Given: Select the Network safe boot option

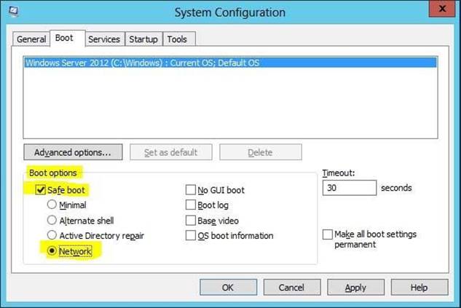Looking at the screenshot, I should tap(52, 251).
